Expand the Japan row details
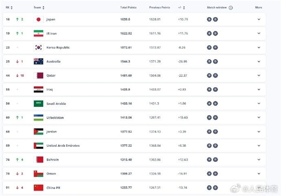 [x=259, y=19]
